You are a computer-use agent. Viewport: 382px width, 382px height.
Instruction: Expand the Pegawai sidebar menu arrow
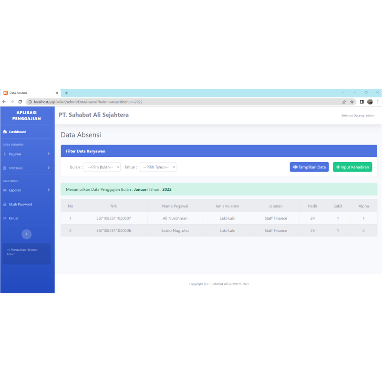pyautogui.click(x=49, y=154)
